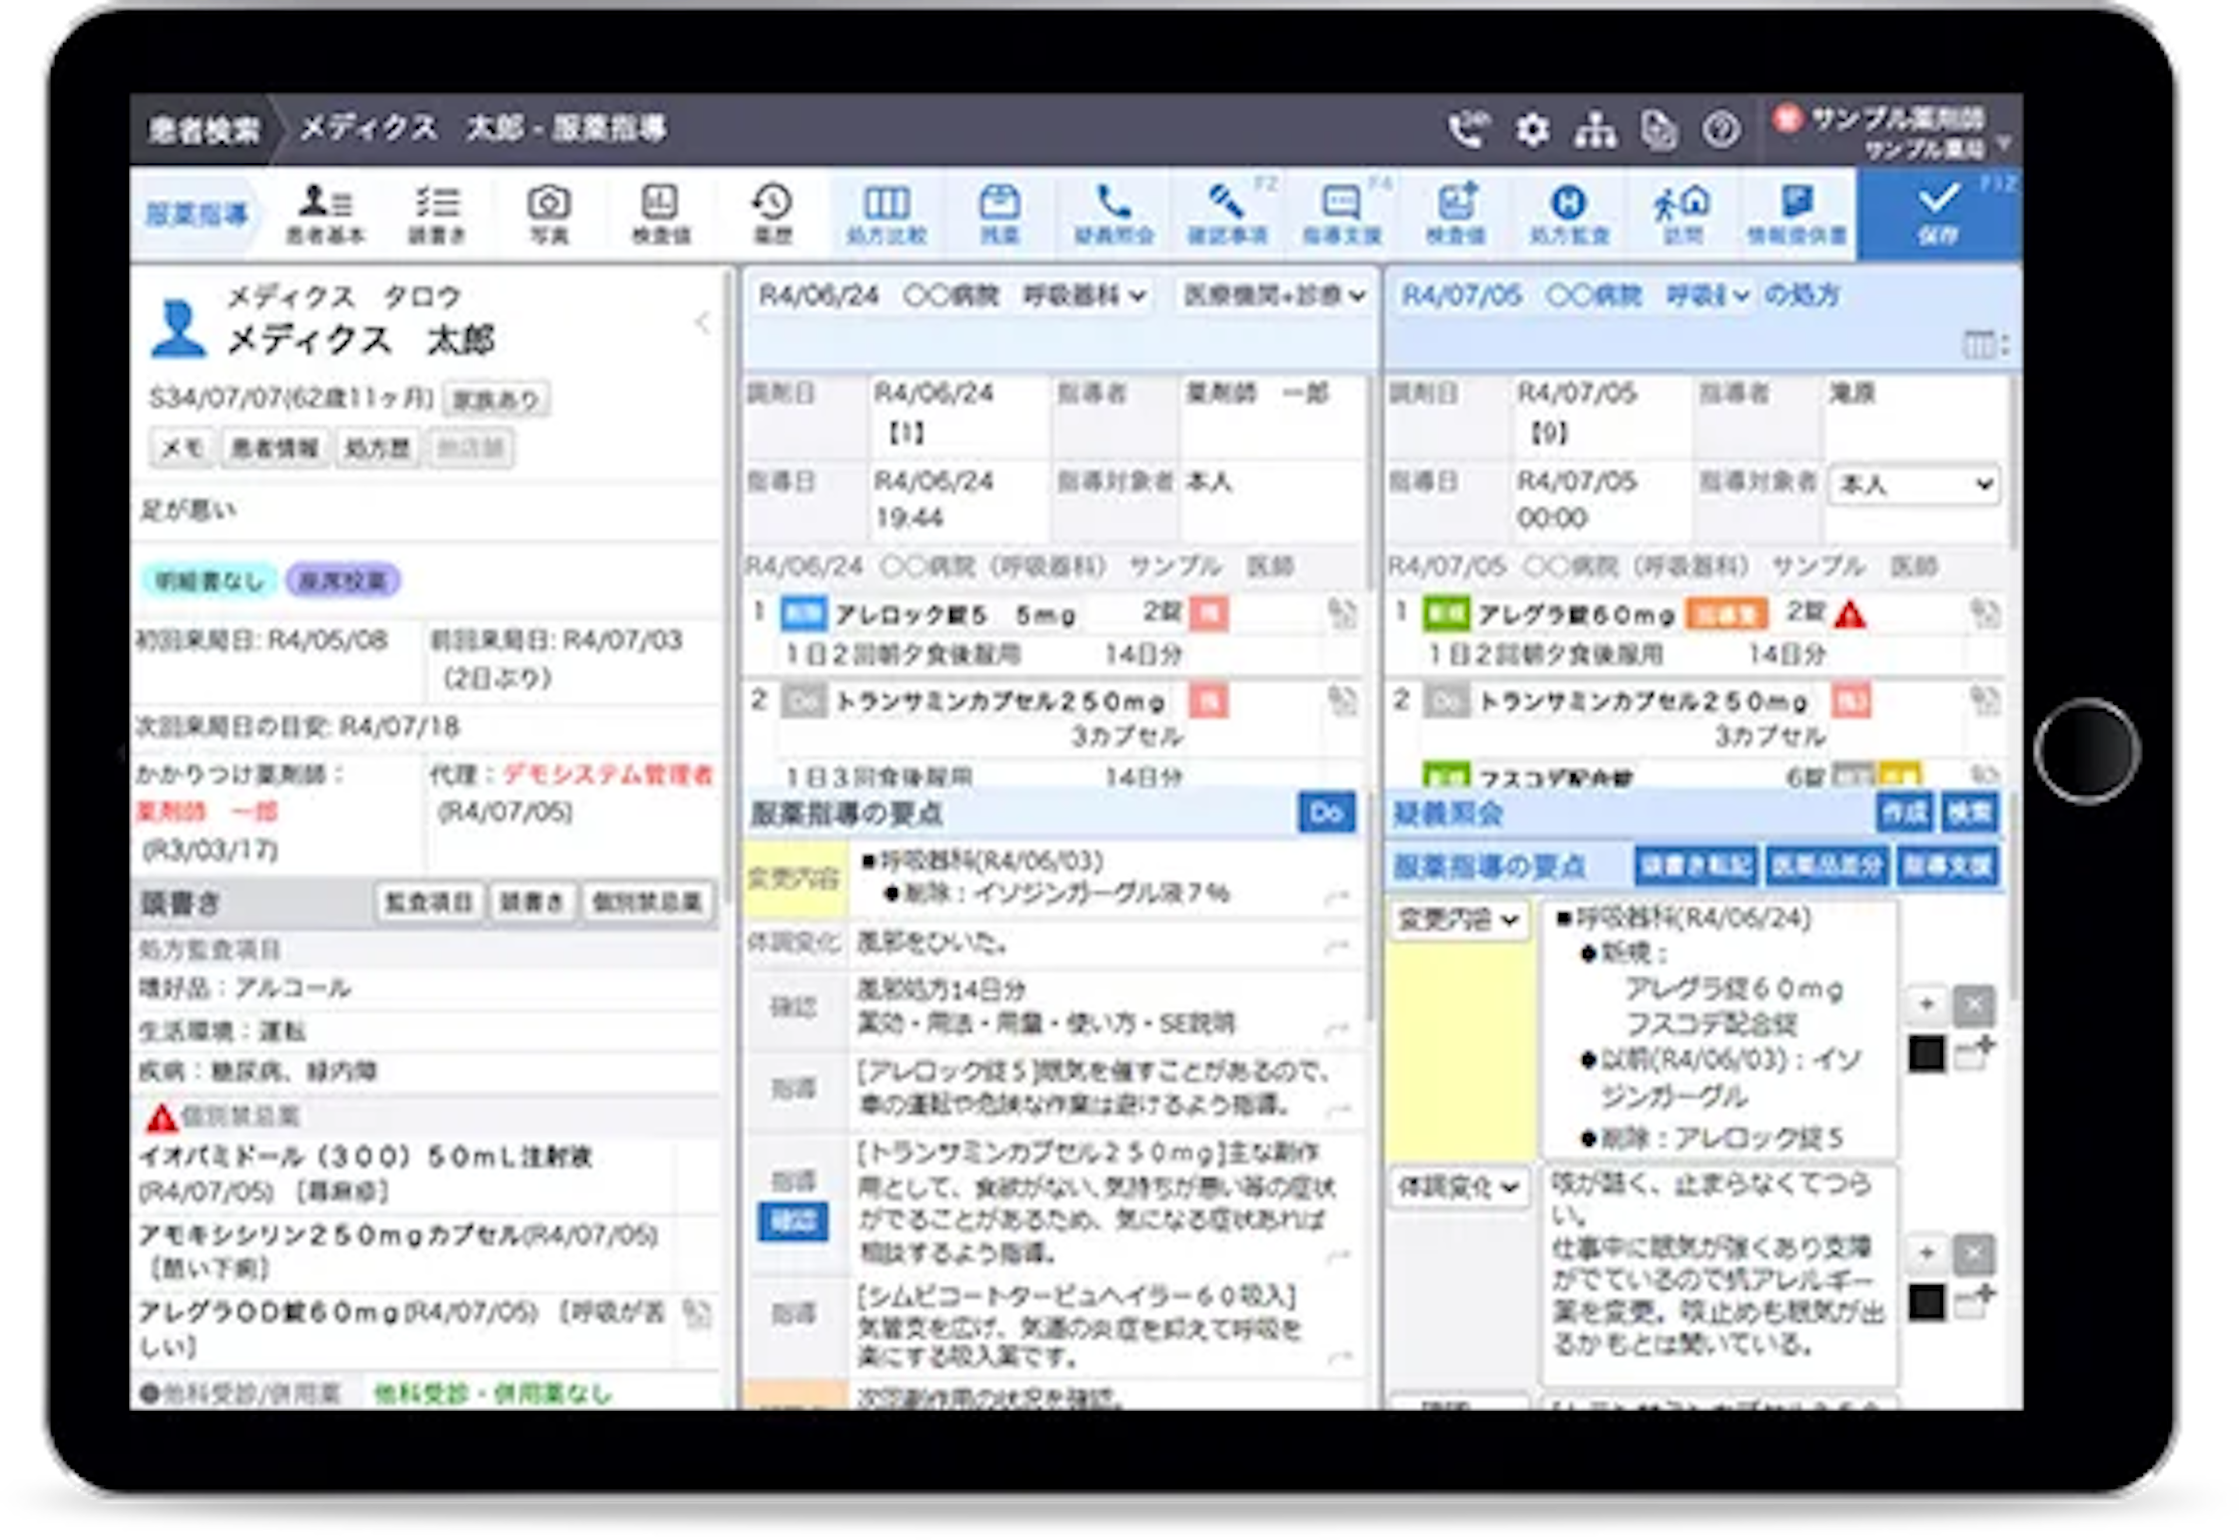Click the blue Do button
Screen dimensions: 2239x1540
point(1326,813)
